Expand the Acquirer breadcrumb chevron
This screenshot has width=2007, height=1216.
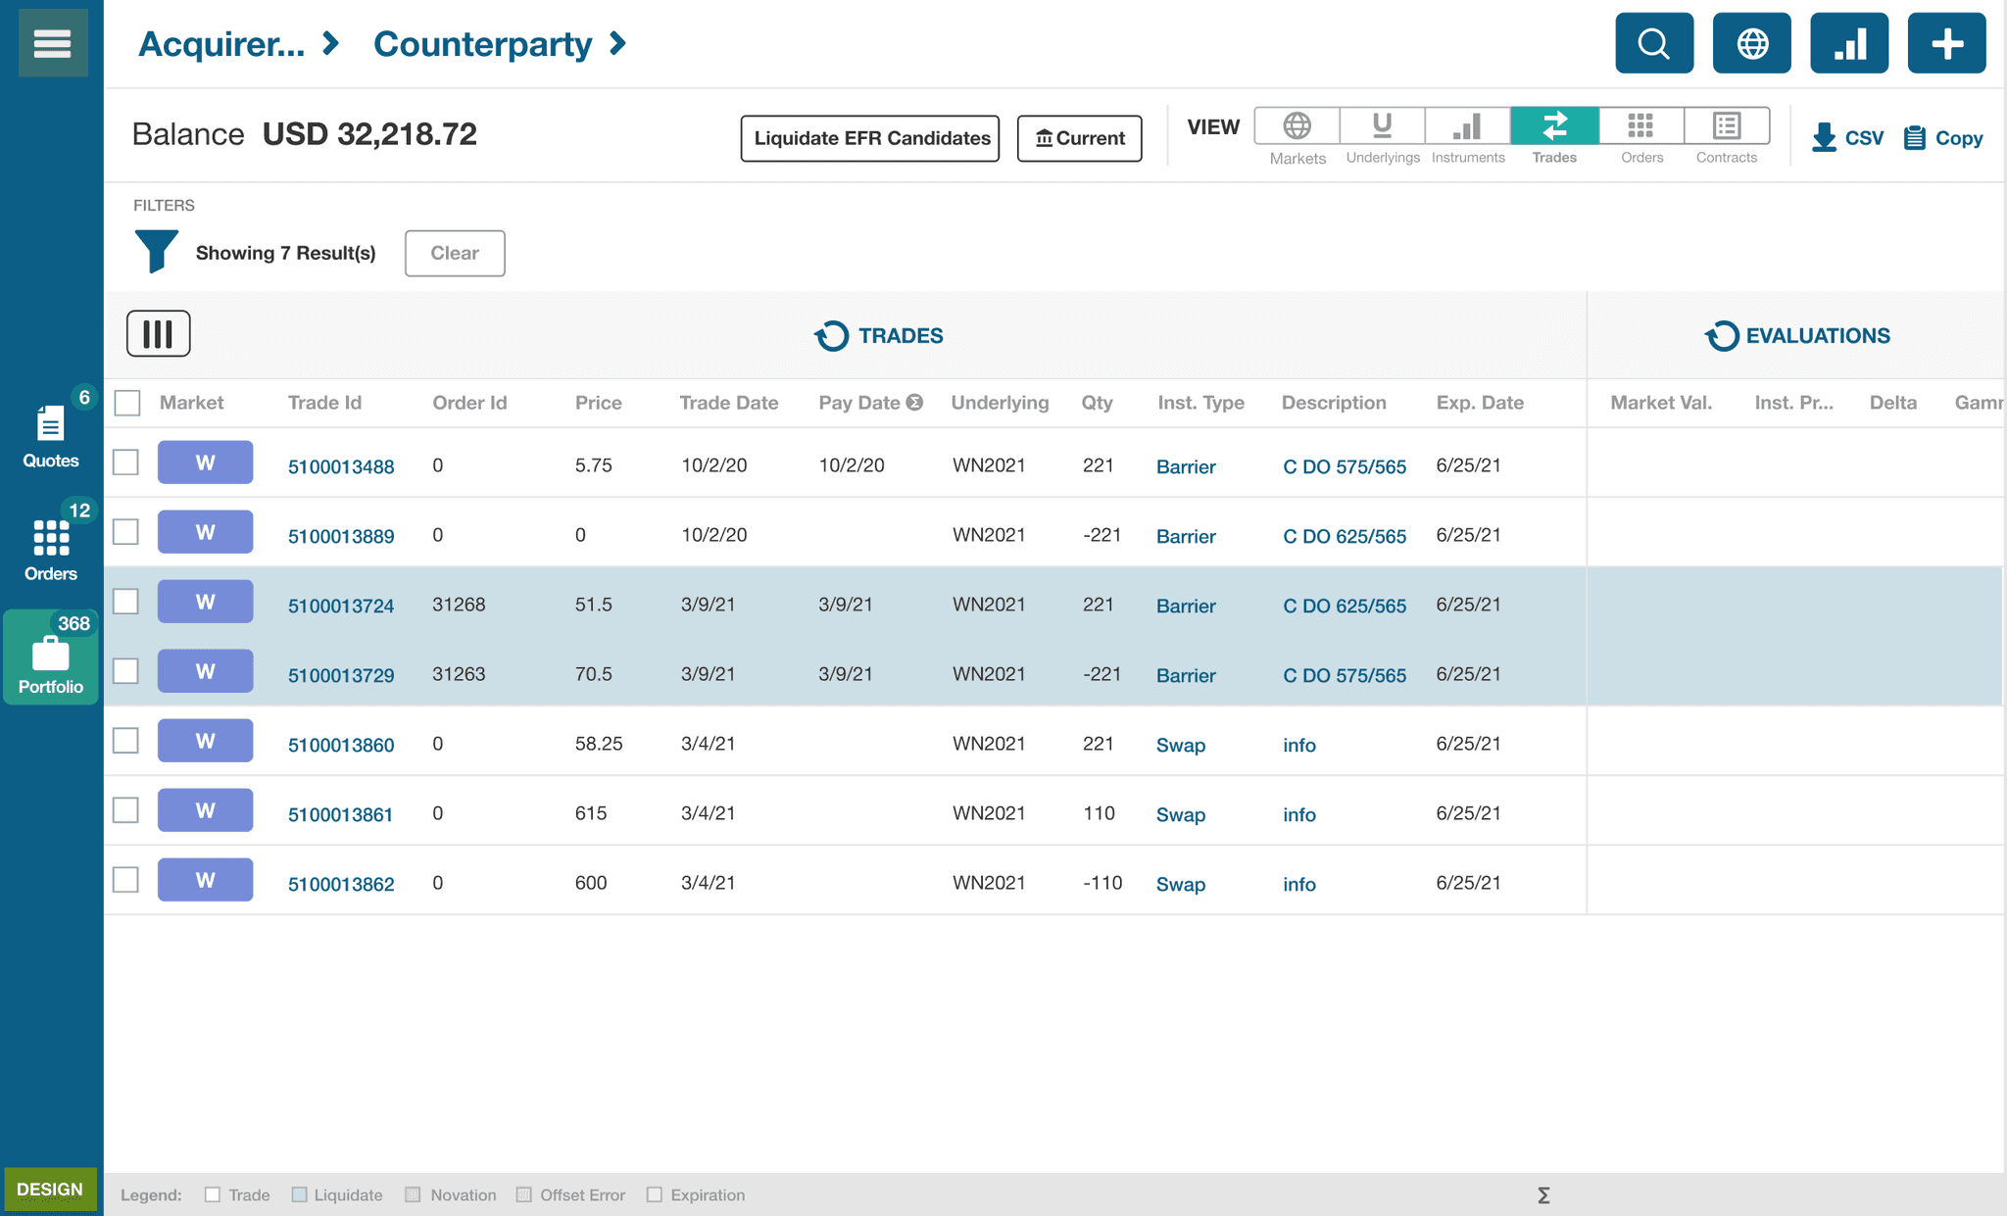[331, 43]
